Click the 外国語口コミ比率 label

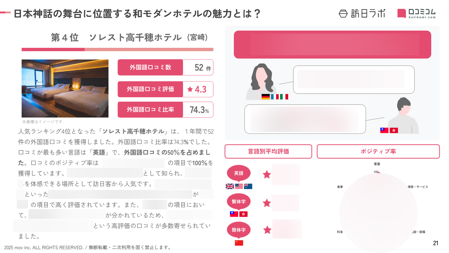coord(150,110)
